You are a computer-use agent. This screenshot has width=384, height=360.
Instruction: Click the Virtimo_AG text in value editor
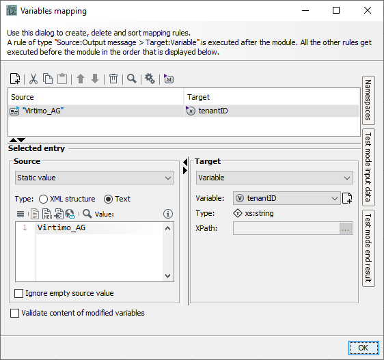(x=61, y=227)
